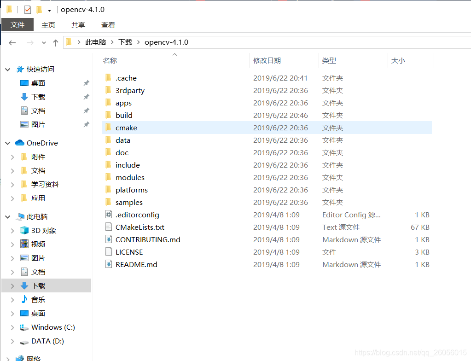Click opencv-4.1.0 in the address bar path

pyautogui.click(x=166, y=42)
